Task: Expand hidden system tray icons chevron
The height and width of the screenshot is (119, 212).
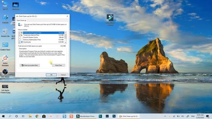Action: tap(165, 116)
